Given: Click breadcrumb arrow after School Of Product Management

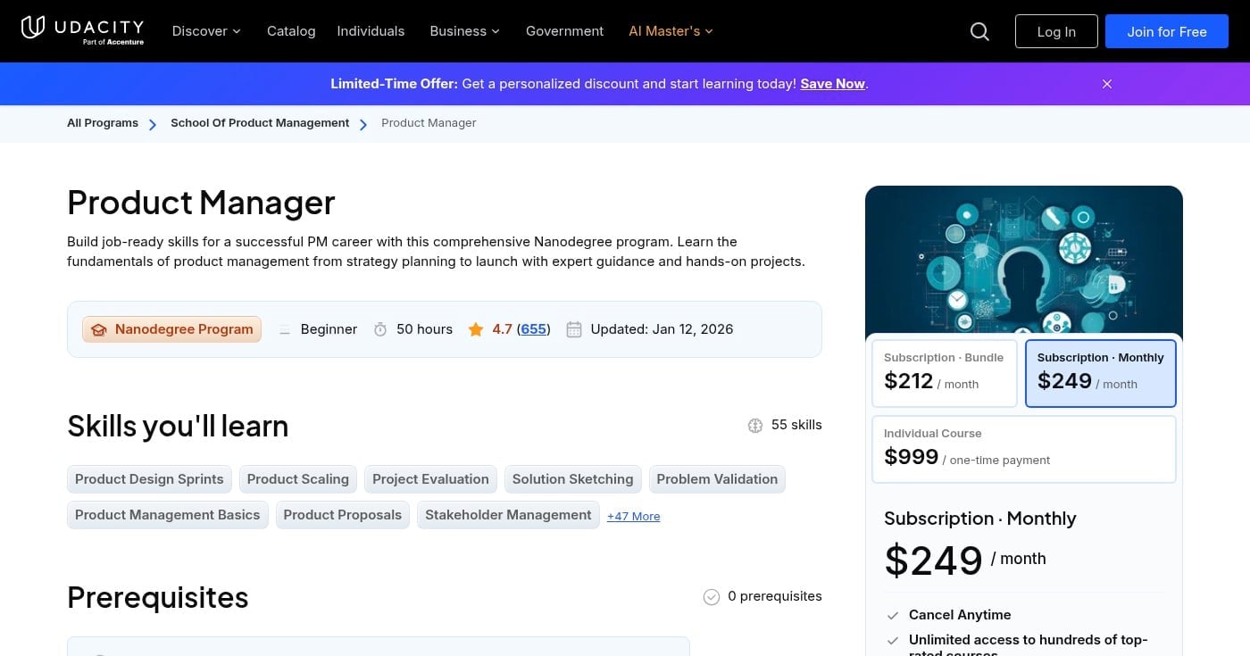Looking at the screenshot, I should coord(363,124).
